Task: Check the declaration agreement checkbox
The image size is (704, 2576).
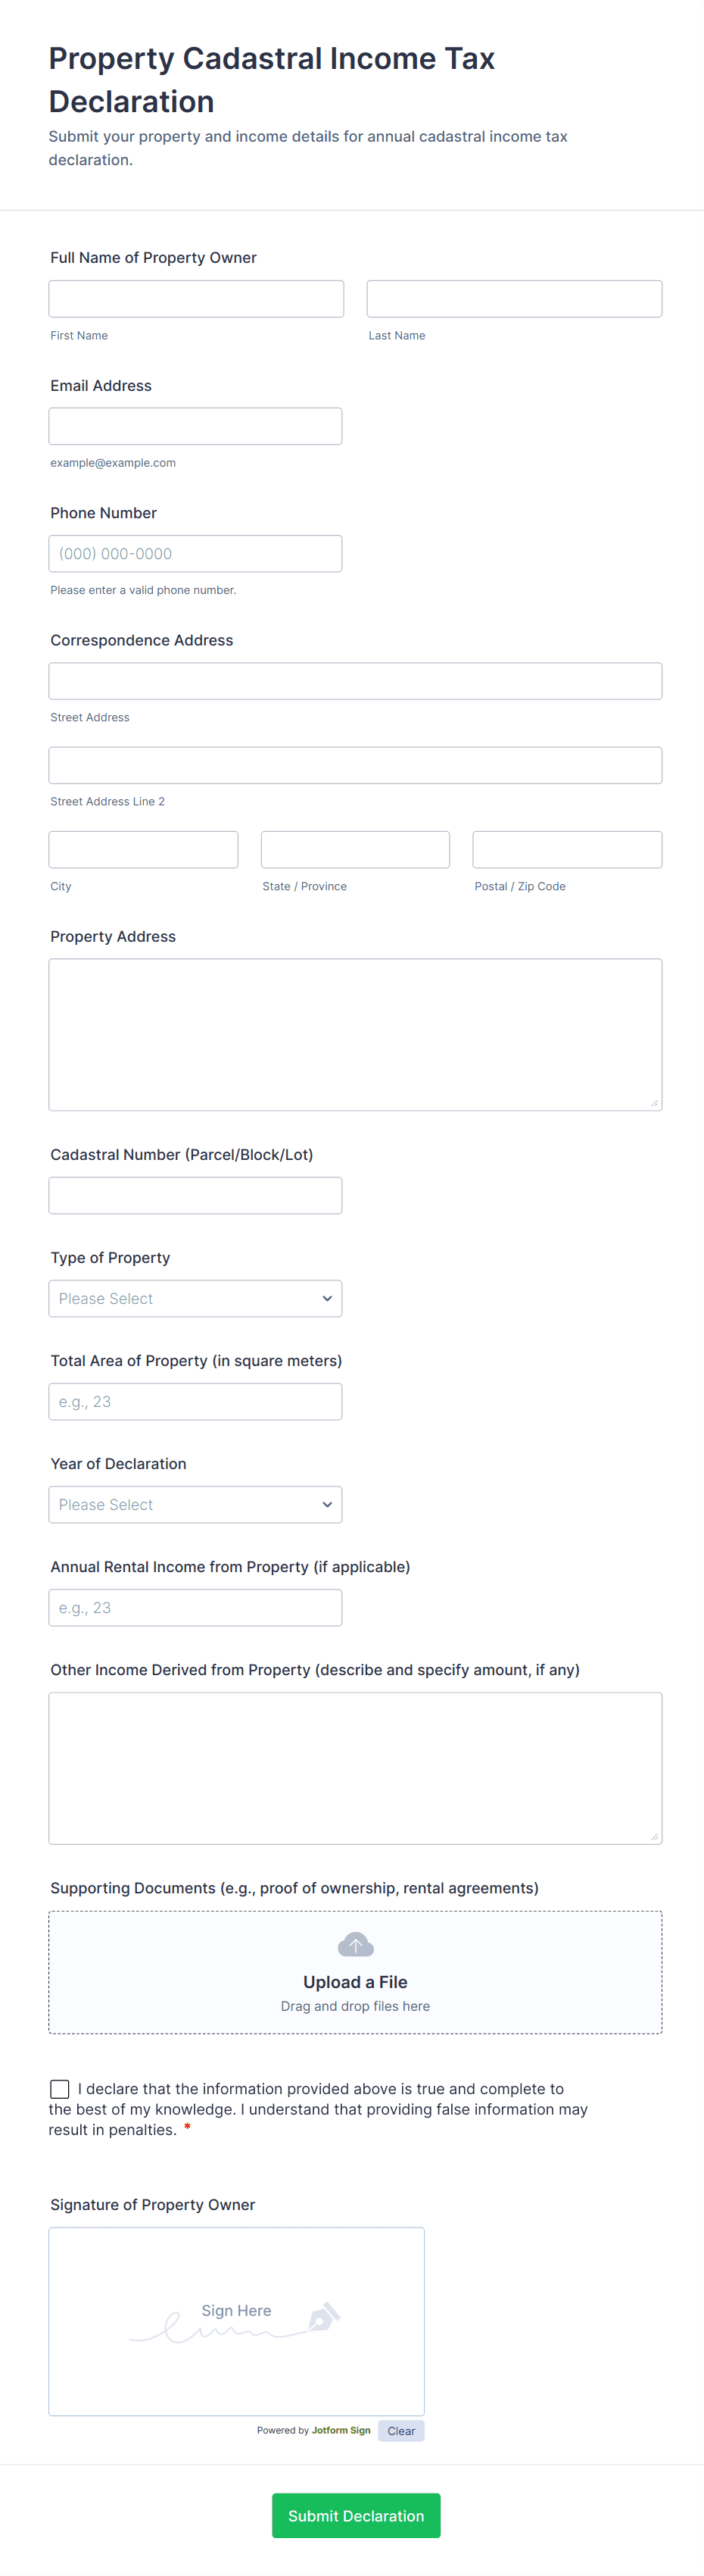Action: (60, 2089)
